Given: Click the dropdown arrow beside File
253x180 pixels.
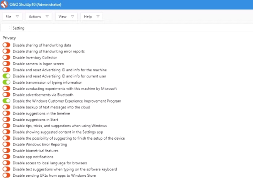Looking at the screenshot, I should [17, 17].
